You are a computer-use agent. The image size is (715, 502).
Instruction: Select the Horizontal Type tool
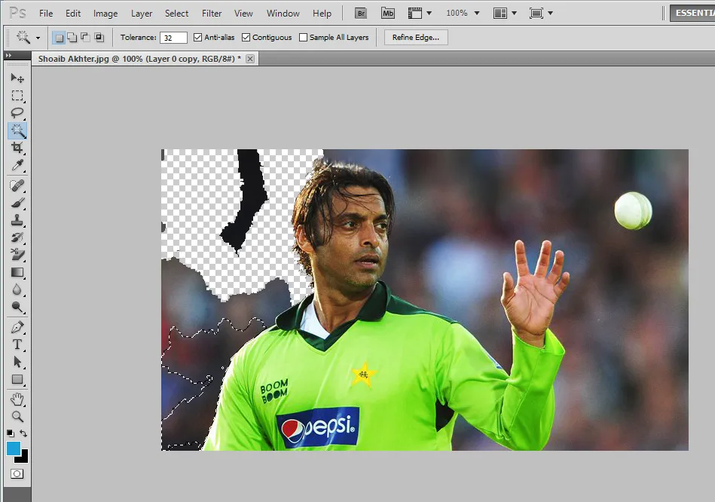[x=17, y=344]
